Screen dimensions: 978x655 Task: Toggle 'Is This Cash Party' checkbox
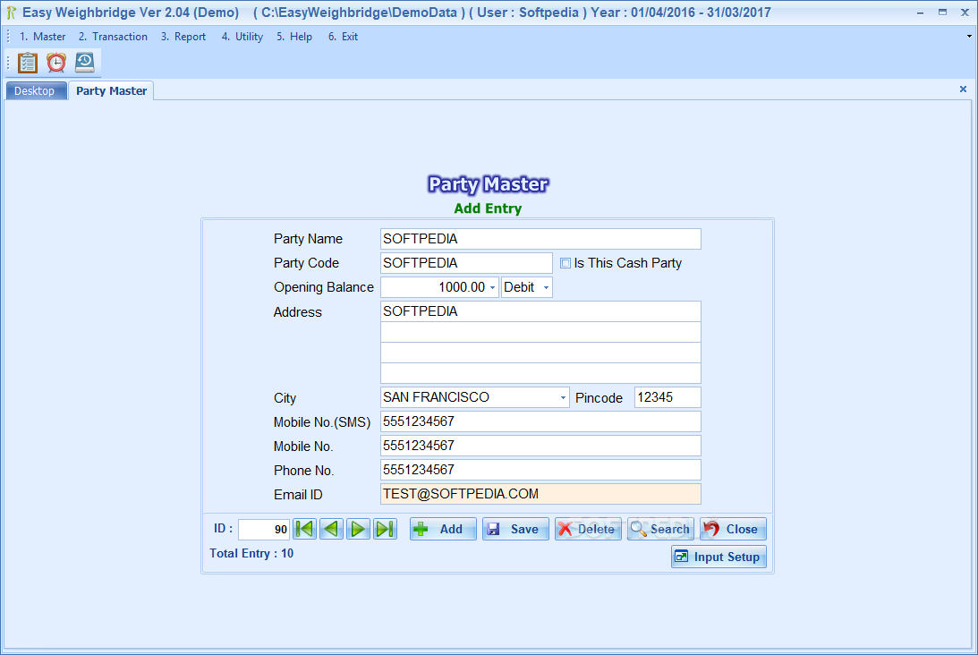coord(566,263)
